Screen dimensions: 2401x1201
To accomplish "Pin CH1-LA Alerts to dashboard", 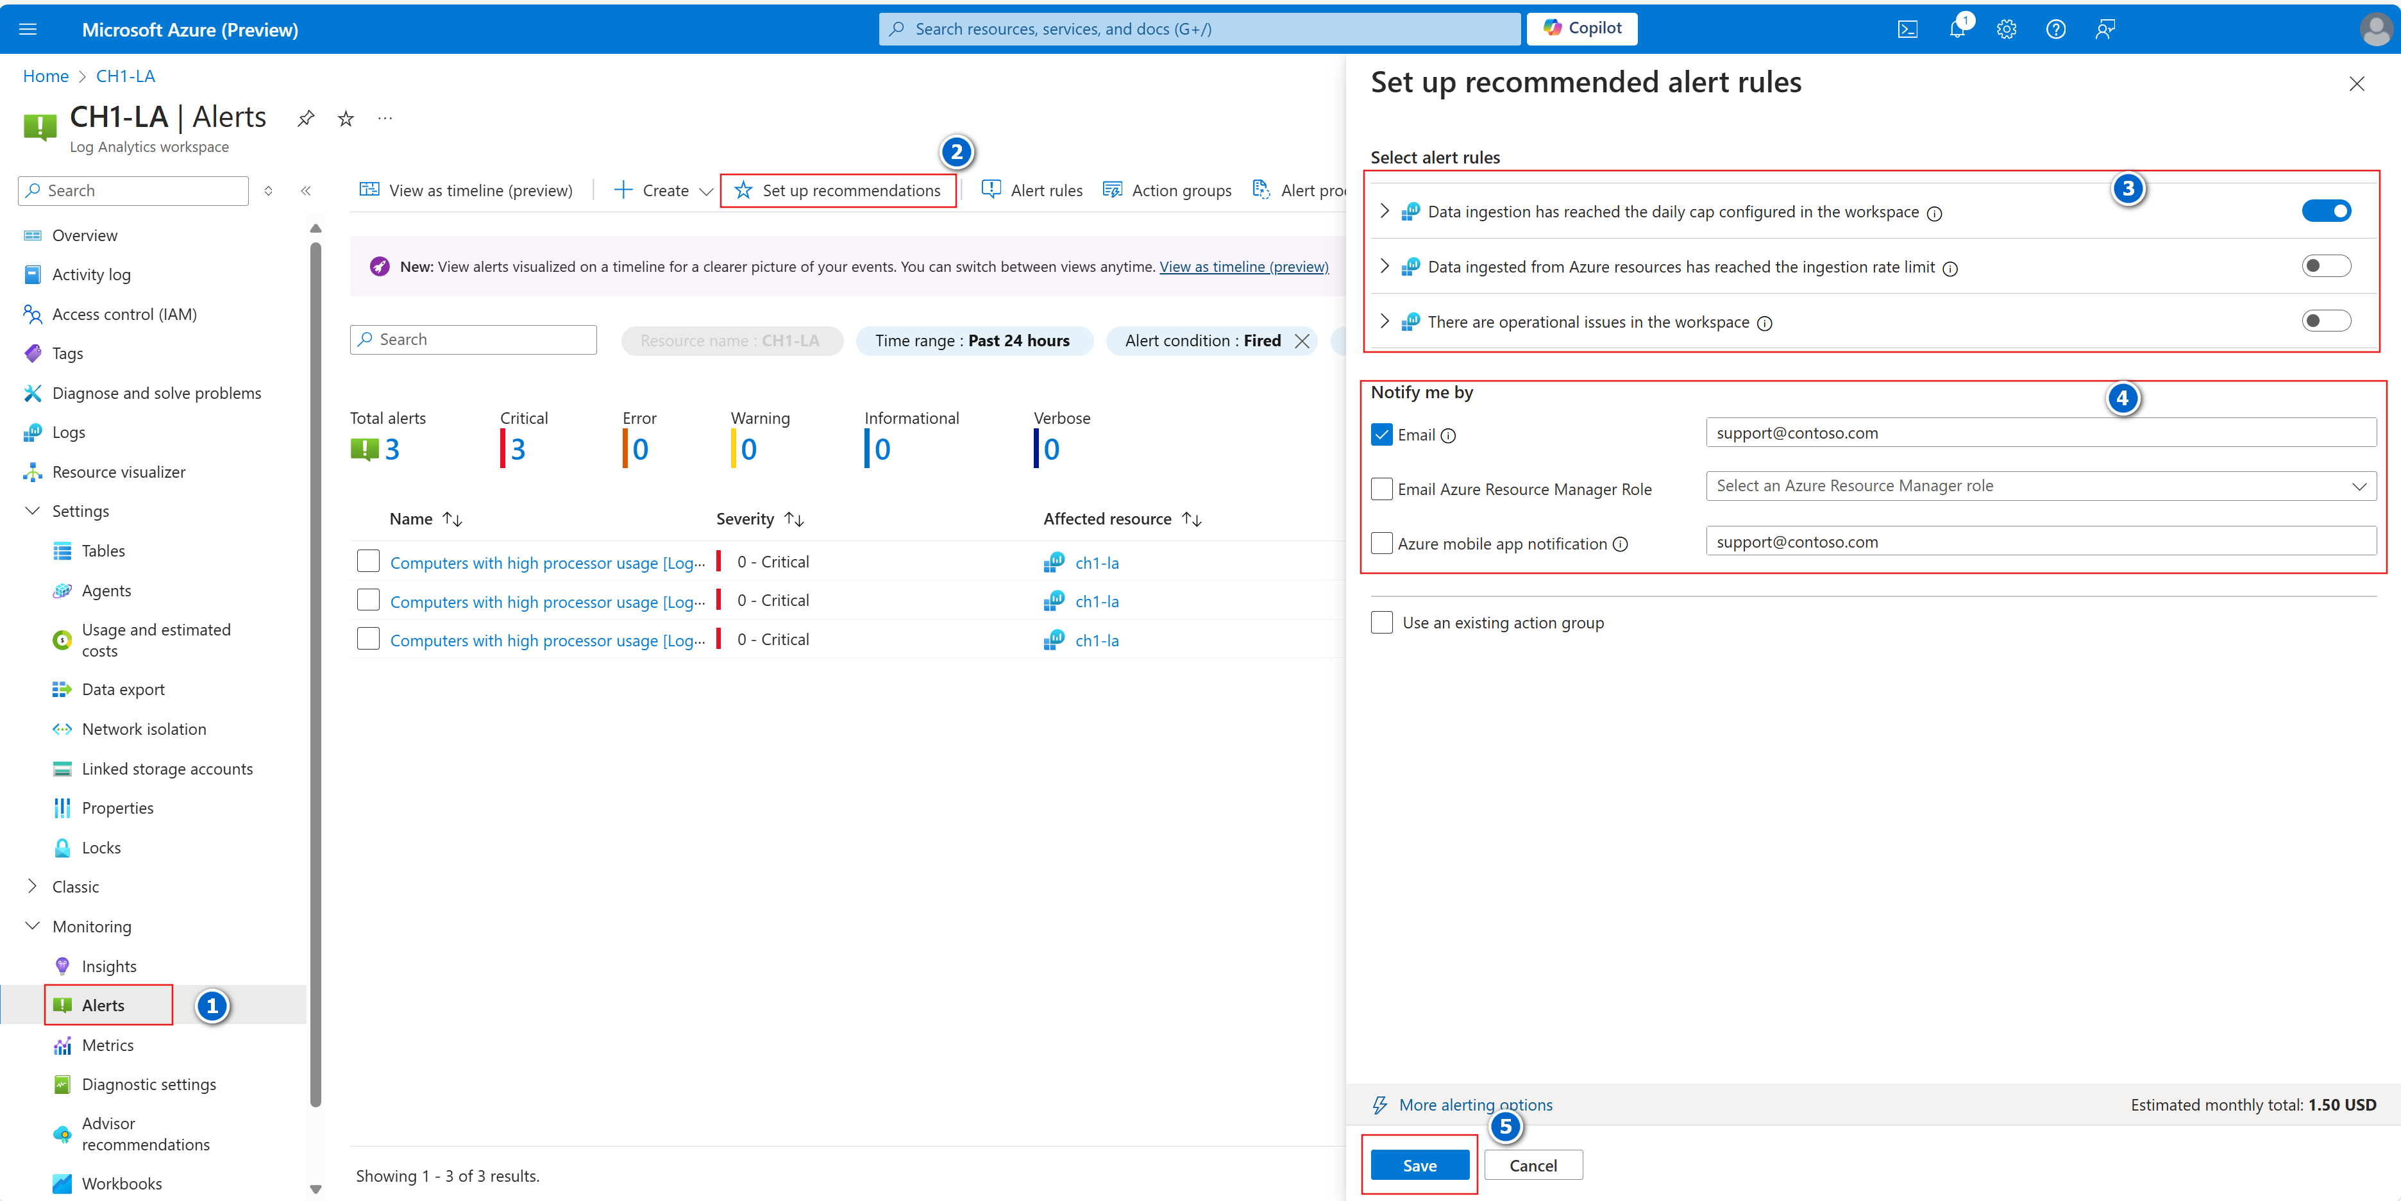I will 306,119.
